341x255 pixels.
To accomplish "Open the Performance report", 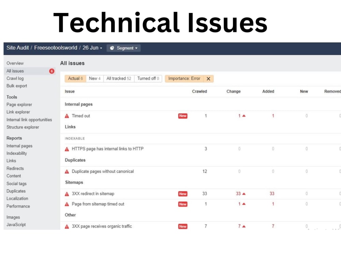I will (x=18, y=206).
